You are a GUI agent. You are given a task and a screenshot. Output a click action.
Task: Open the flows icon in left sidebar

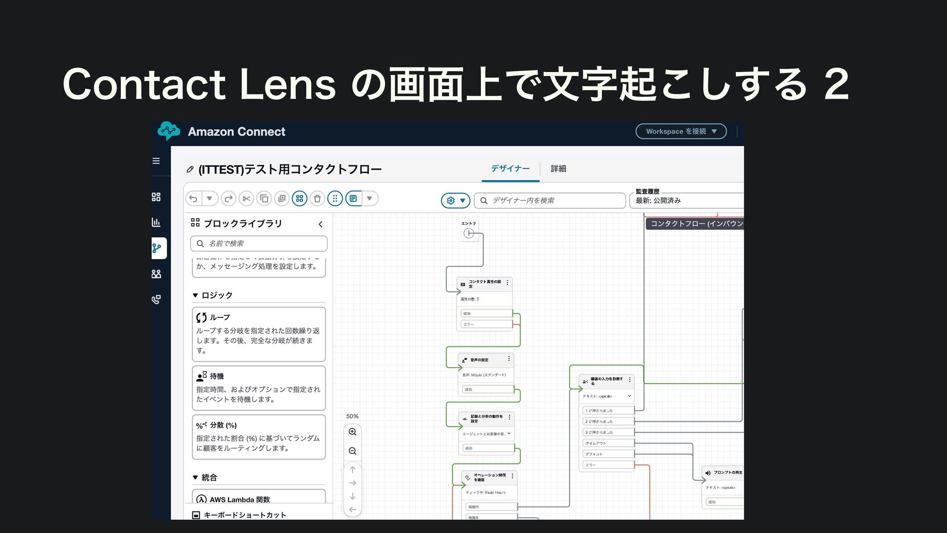[157, 248]
